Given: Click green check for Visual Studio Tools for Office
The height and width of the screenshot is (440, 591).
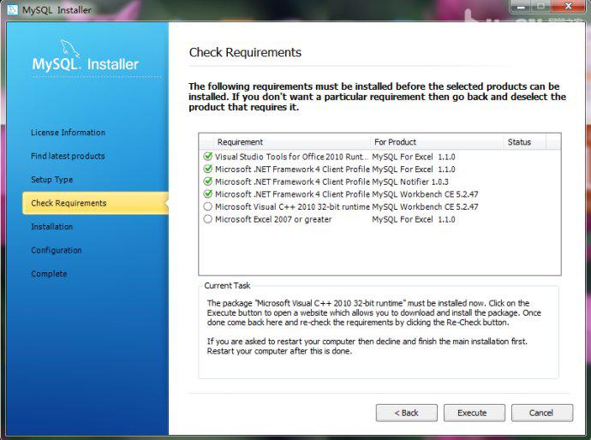Looking at the screenshot, I should pos(207,156).
